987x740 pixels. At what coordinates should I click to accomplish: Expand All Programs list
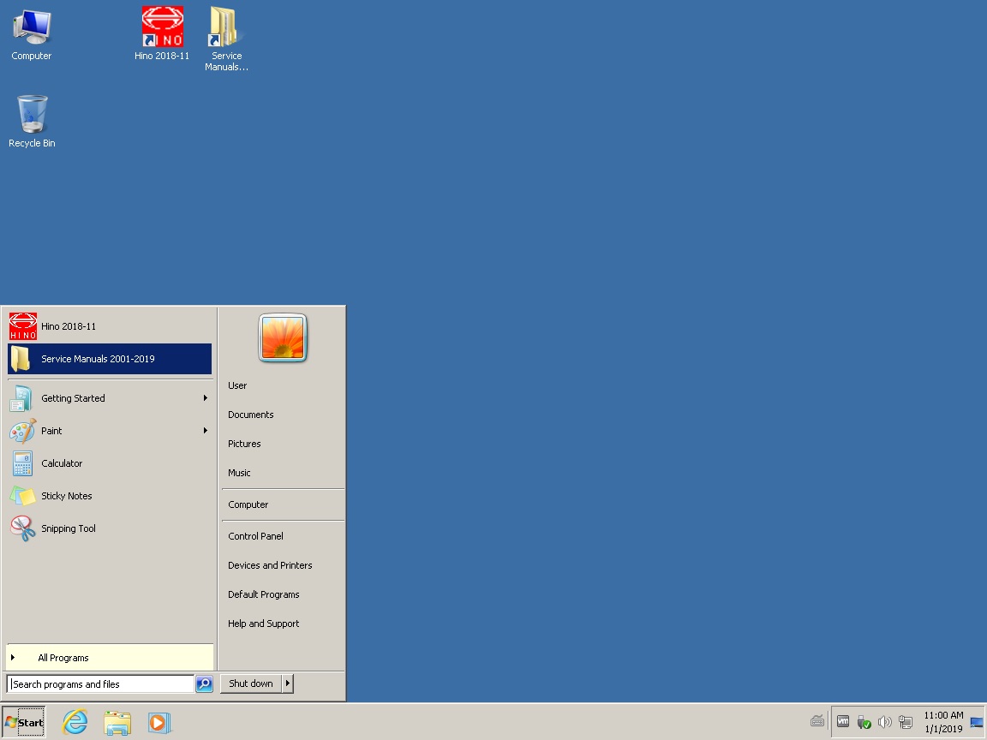[x=63, y=658]
